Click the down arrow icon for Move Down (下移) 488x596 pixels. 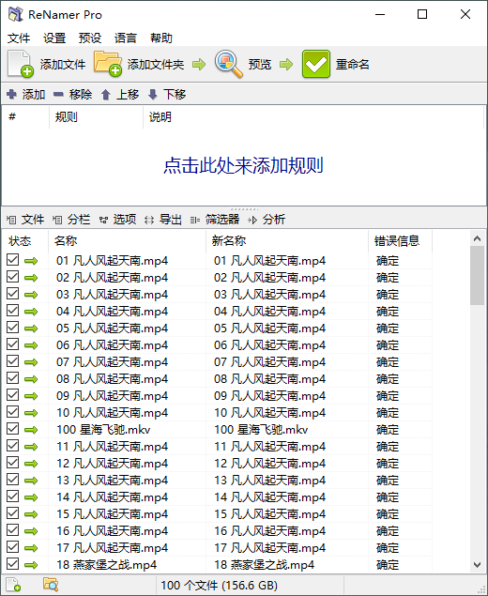point(153,94)
